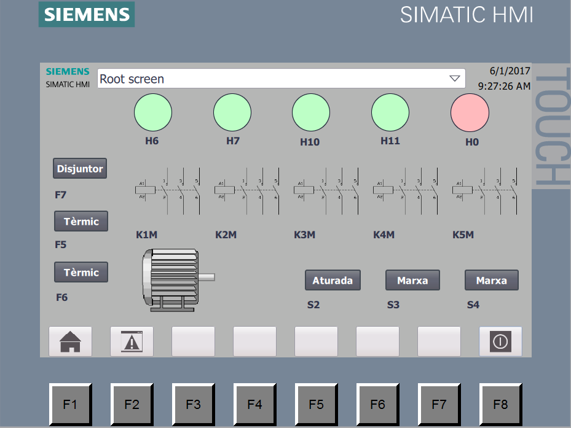Toggle the Tèrmic F5 thermal relay button
Viewport: 571px width, 428px height.
81,222
